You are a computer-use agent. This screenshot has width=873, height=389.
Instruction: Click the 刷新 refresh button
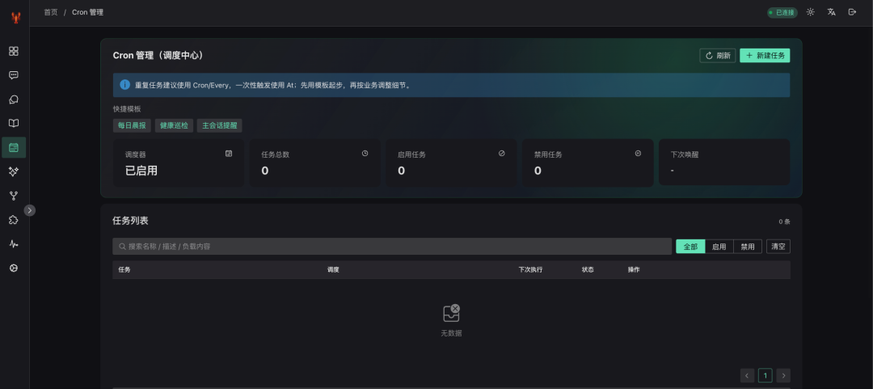click(718, 56)
